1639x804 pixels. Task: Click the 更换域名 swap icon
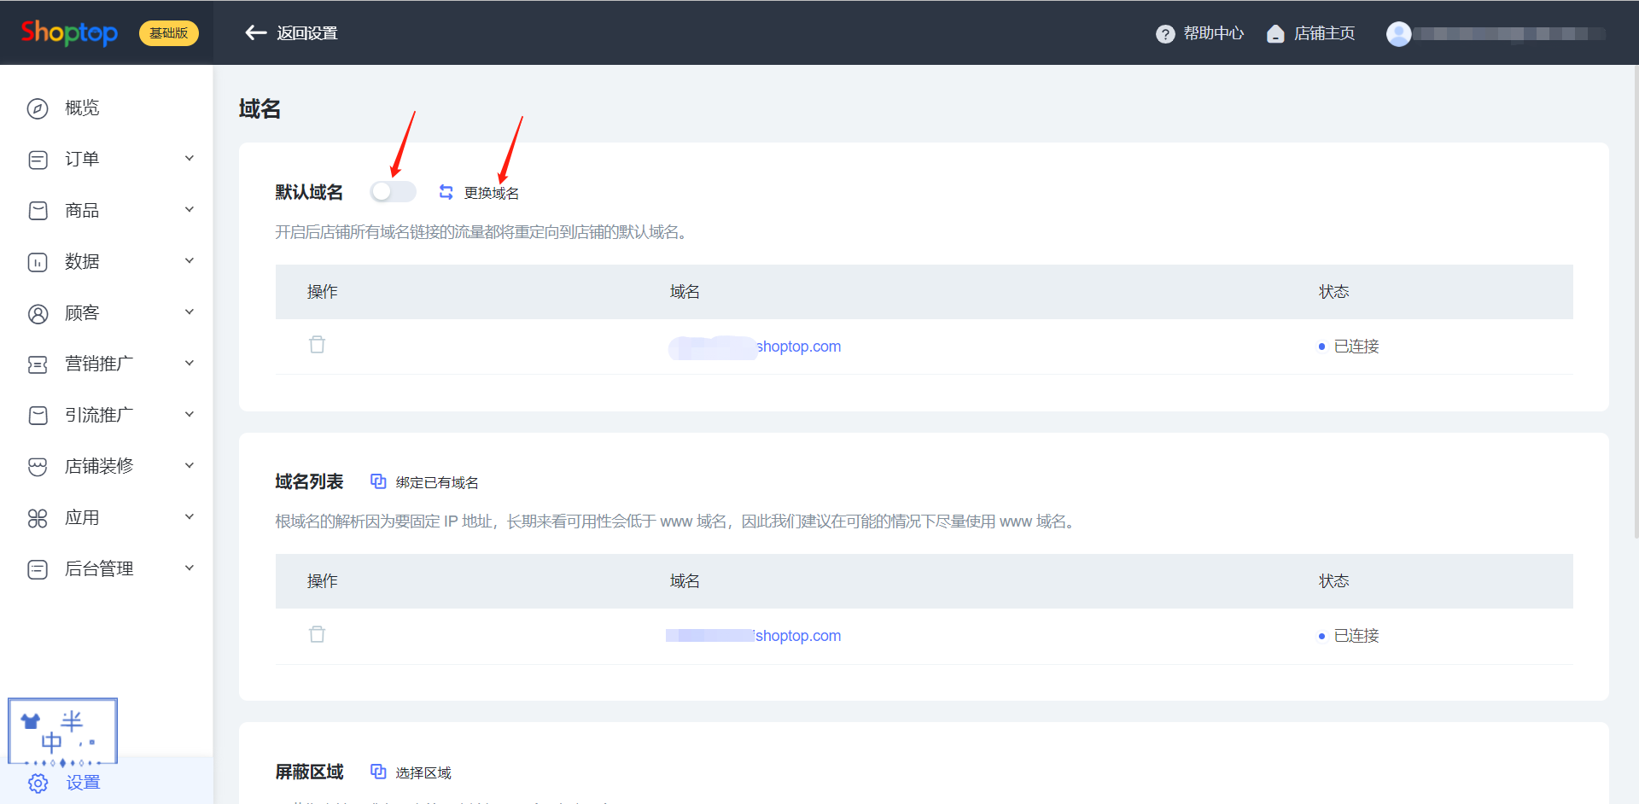click(446, 192)
